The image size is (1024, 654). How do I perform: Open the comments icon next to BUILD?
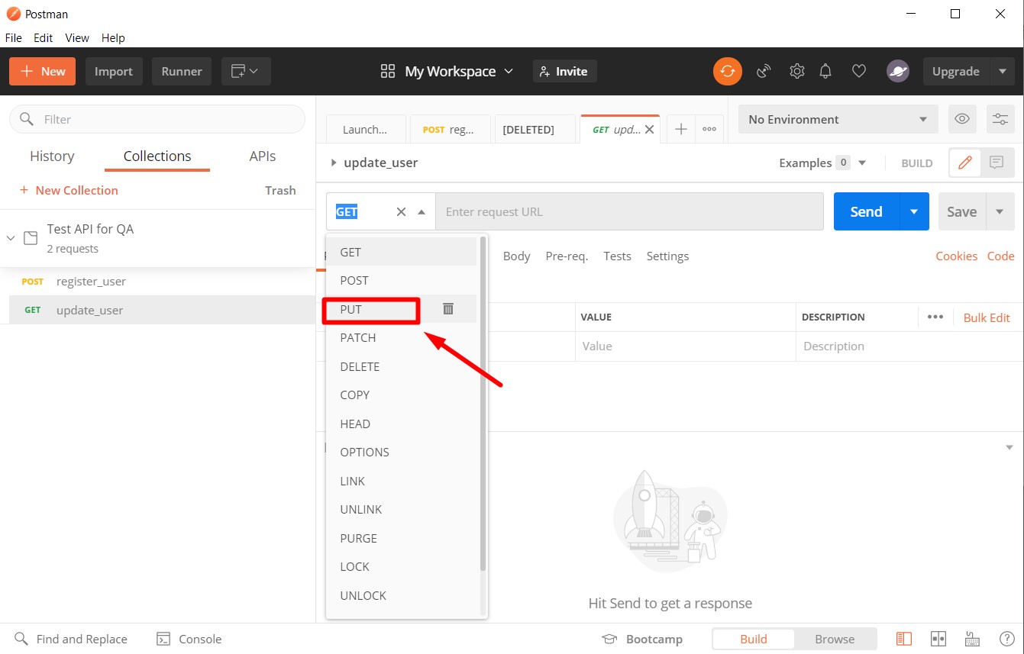pos(997,163)
